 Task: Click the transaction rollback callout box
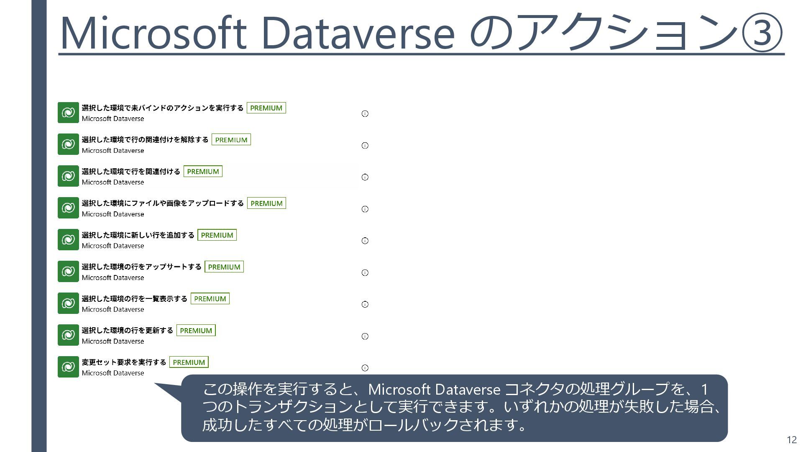click(x=454, y=407)
